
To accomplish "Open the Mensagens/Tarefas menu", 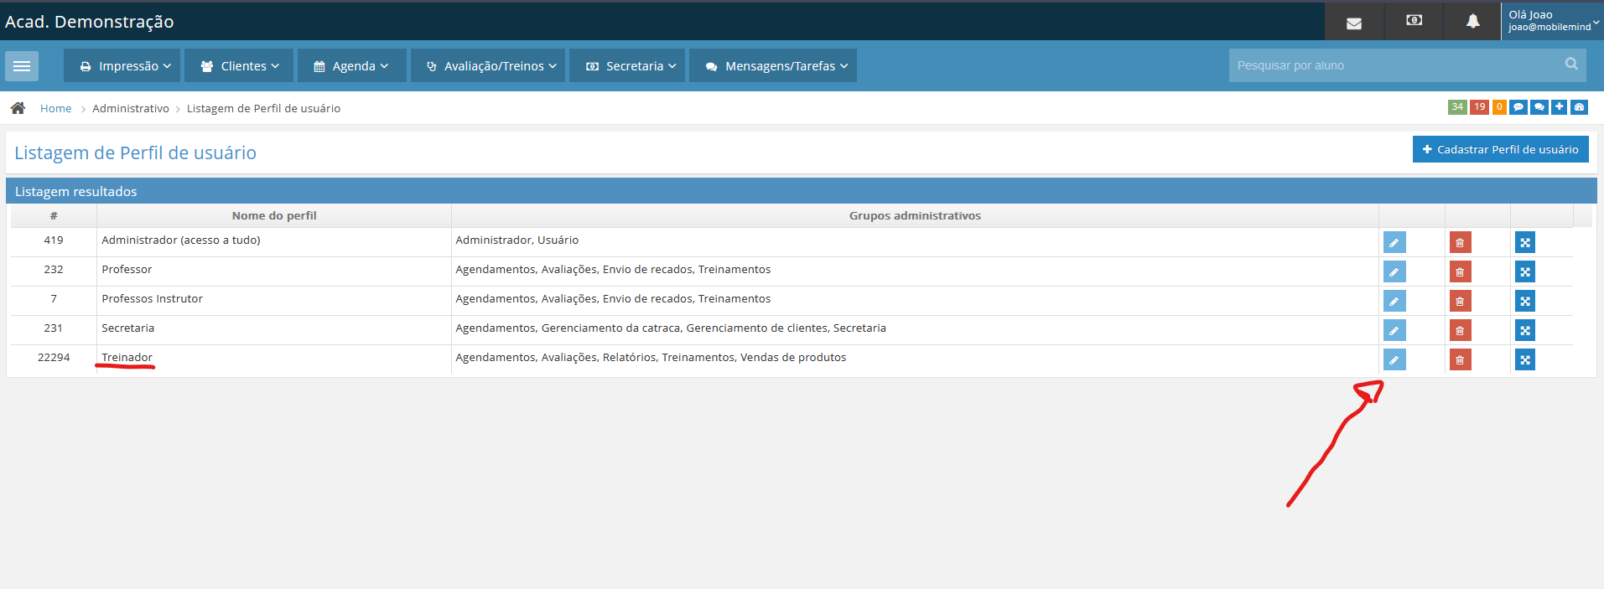I will click(x=772, y=66).
